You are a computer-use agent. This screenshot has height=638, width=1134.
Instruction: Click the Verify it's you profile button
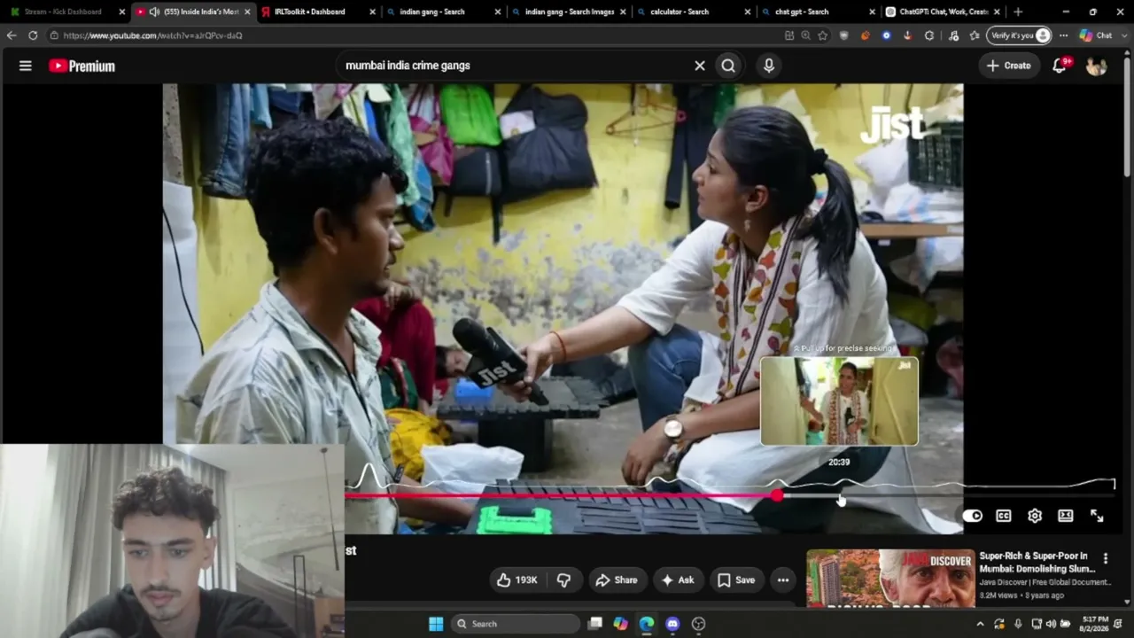(1020, 35)
